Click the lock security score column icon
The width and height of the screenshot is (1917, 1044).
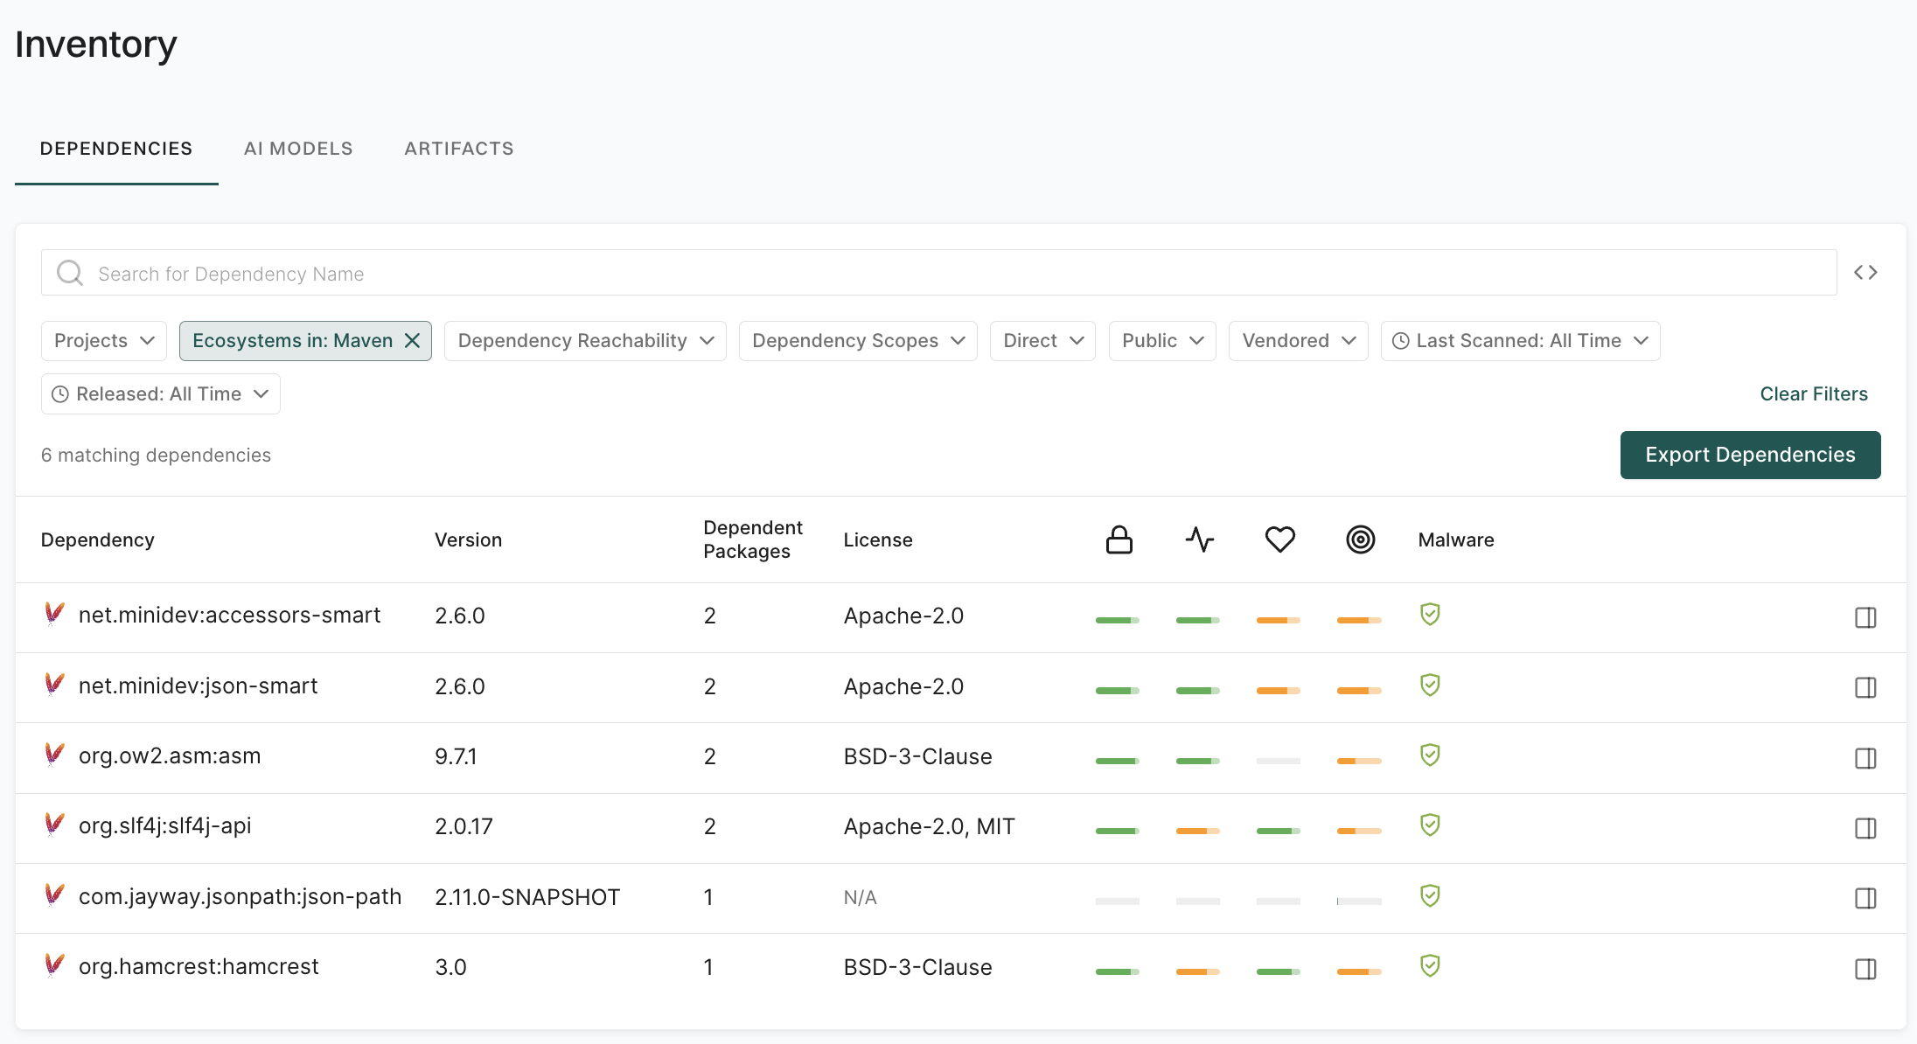point(1119,539)
